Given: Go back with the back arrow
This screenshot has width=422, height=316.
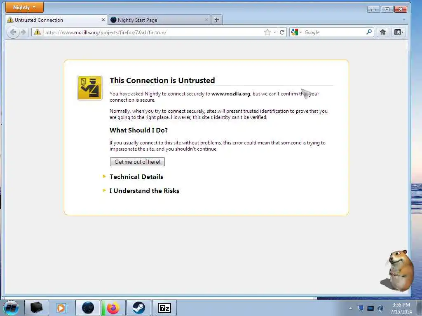Looking at the screenshot, I should point(13,32).
